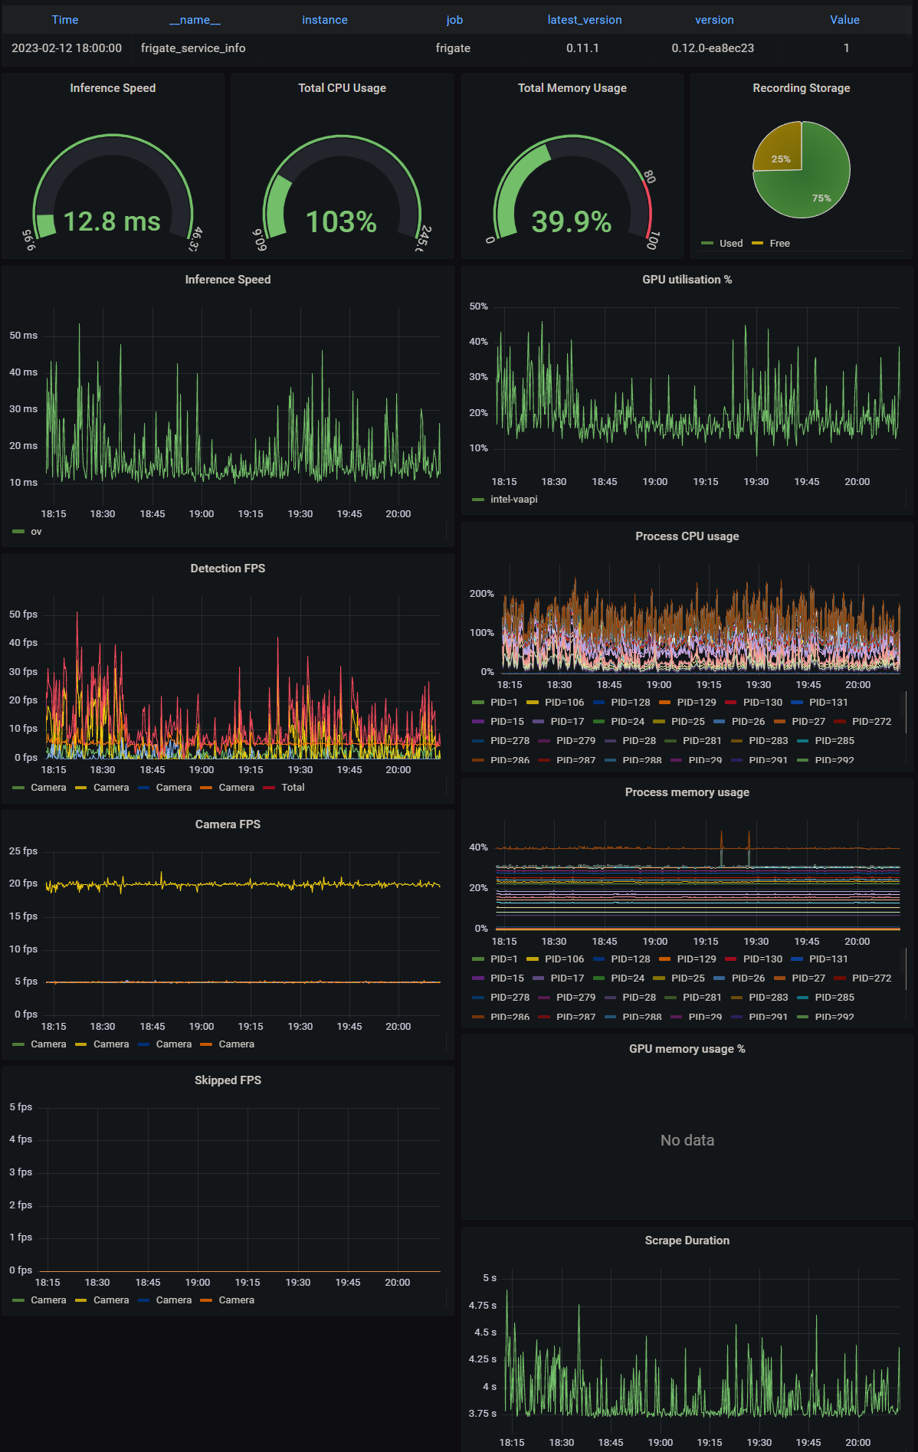Open the Scrape Duration panel title menu

click(687, 1241)
